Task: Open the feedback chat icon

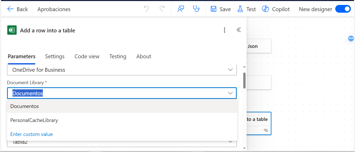Action: tap(181, 9)
